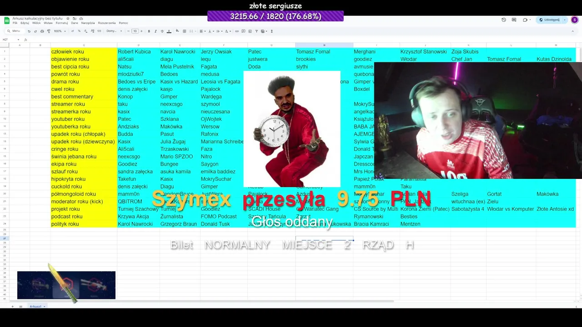
Task: Open the Edytuj menu
Action: [25, 23]
